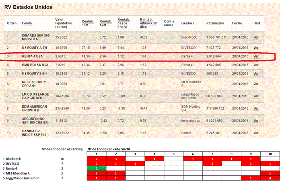Click MFS Meridian quartile 1 cell showing 3

[x=97, y=173]
